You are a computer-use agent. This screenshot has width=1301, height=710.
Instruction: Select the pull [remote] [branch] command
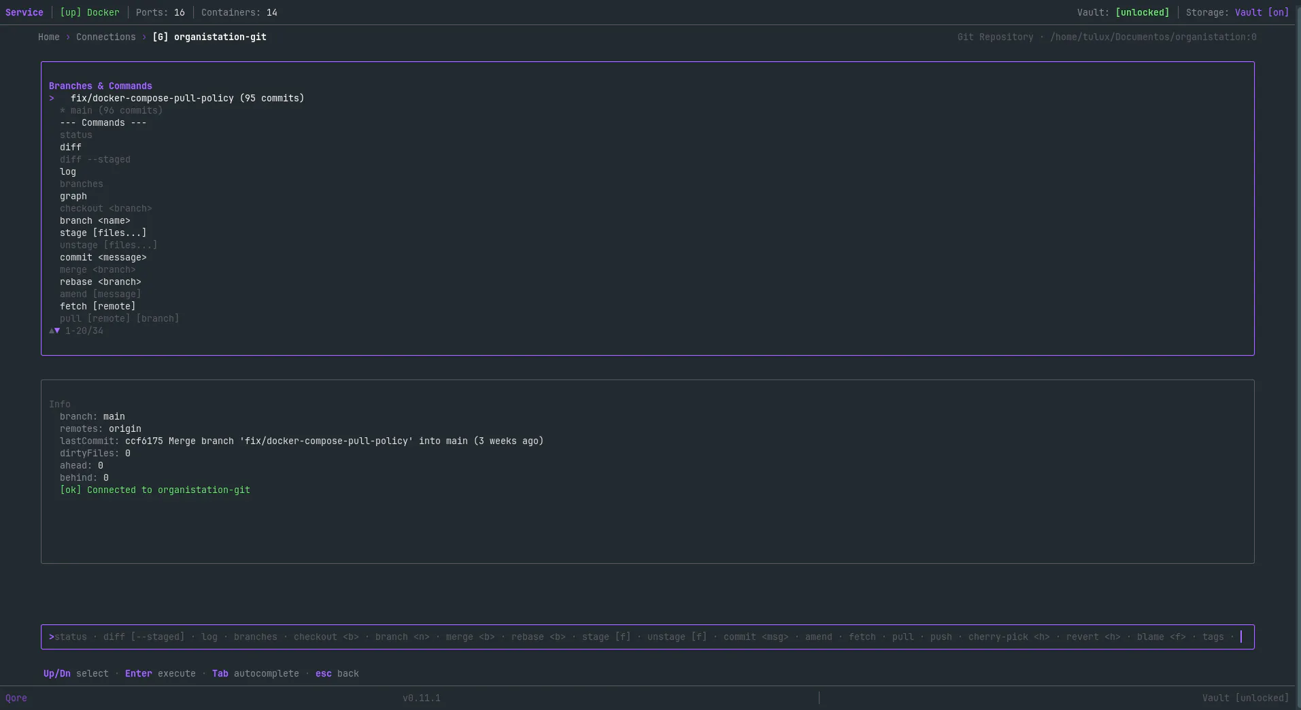(x=119, y=318)
